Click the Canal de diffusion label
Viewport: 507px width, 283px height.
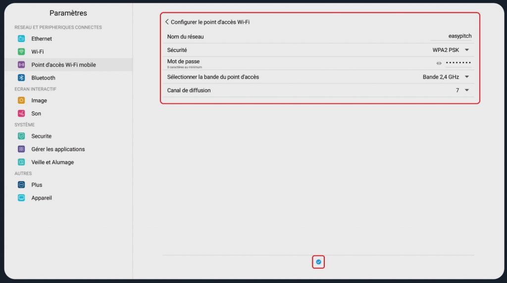189,90
